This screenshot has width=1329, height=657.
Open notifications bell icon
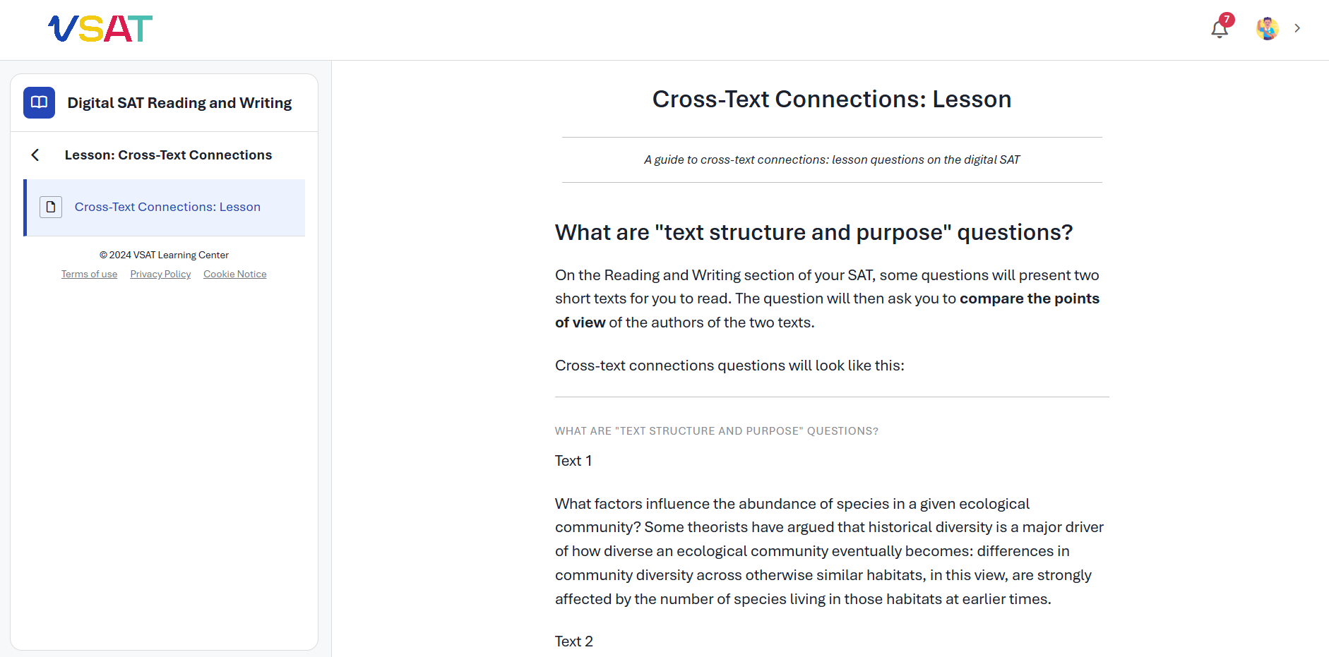click(x=1220, y=29)
